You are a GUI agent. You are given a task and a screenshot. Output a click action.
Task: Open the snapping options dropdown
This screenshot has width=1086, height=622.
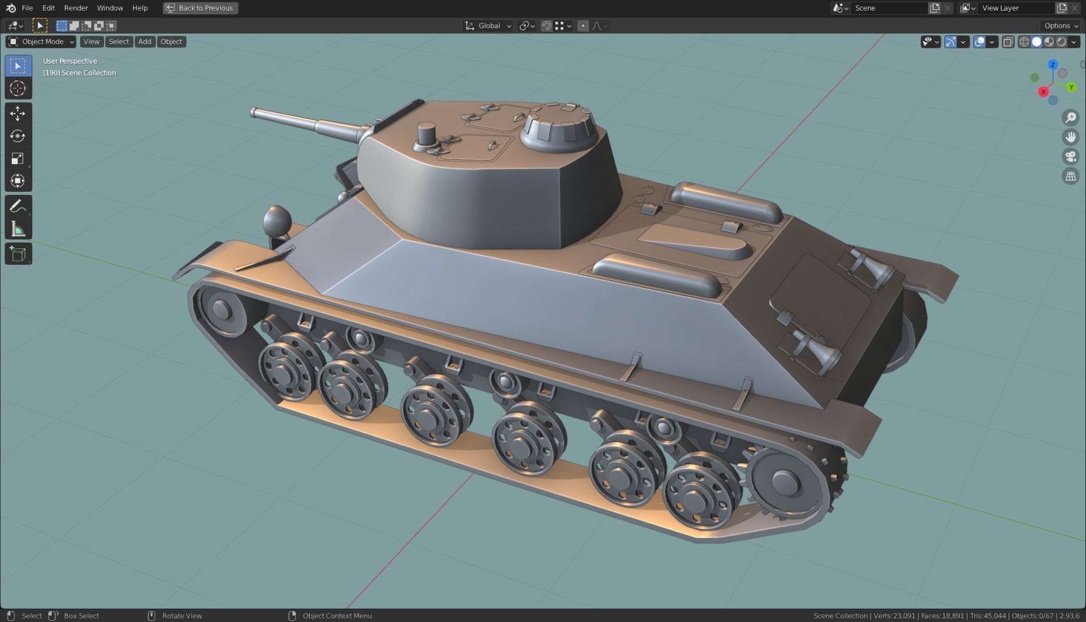(x=563, y=25)
